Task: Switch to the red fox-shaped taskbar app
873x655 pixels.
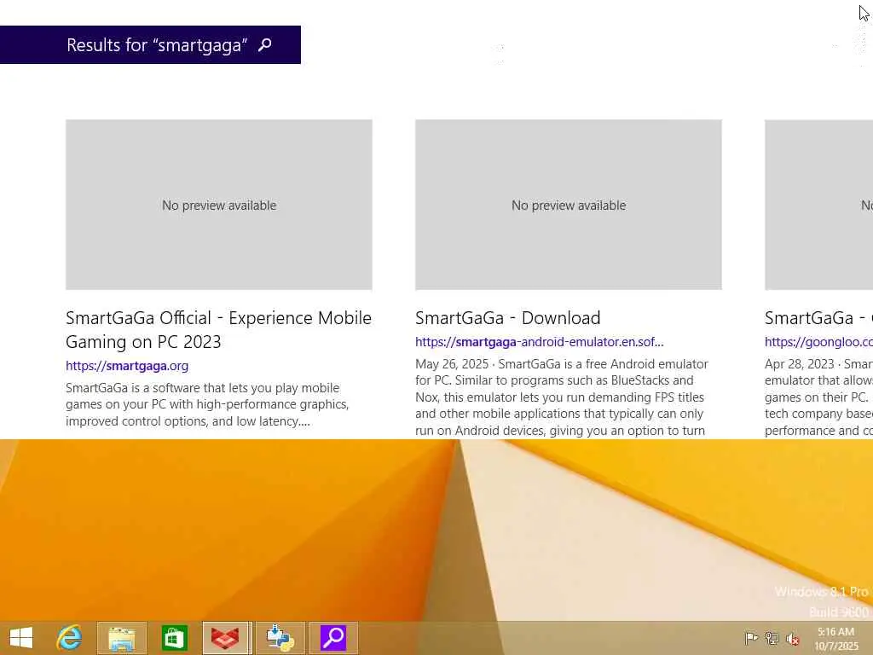Action: point(225,638)
